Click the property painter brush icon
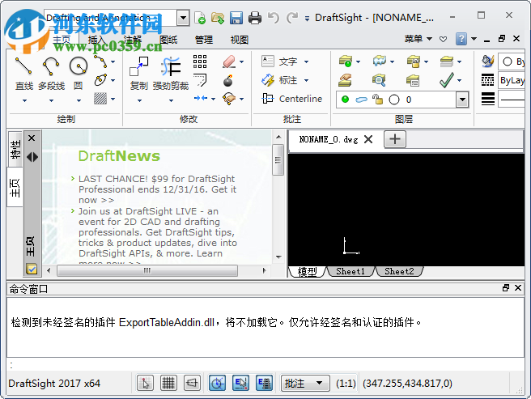The width and height of the screenshot is (531, 399). click(x=487, y=62)
